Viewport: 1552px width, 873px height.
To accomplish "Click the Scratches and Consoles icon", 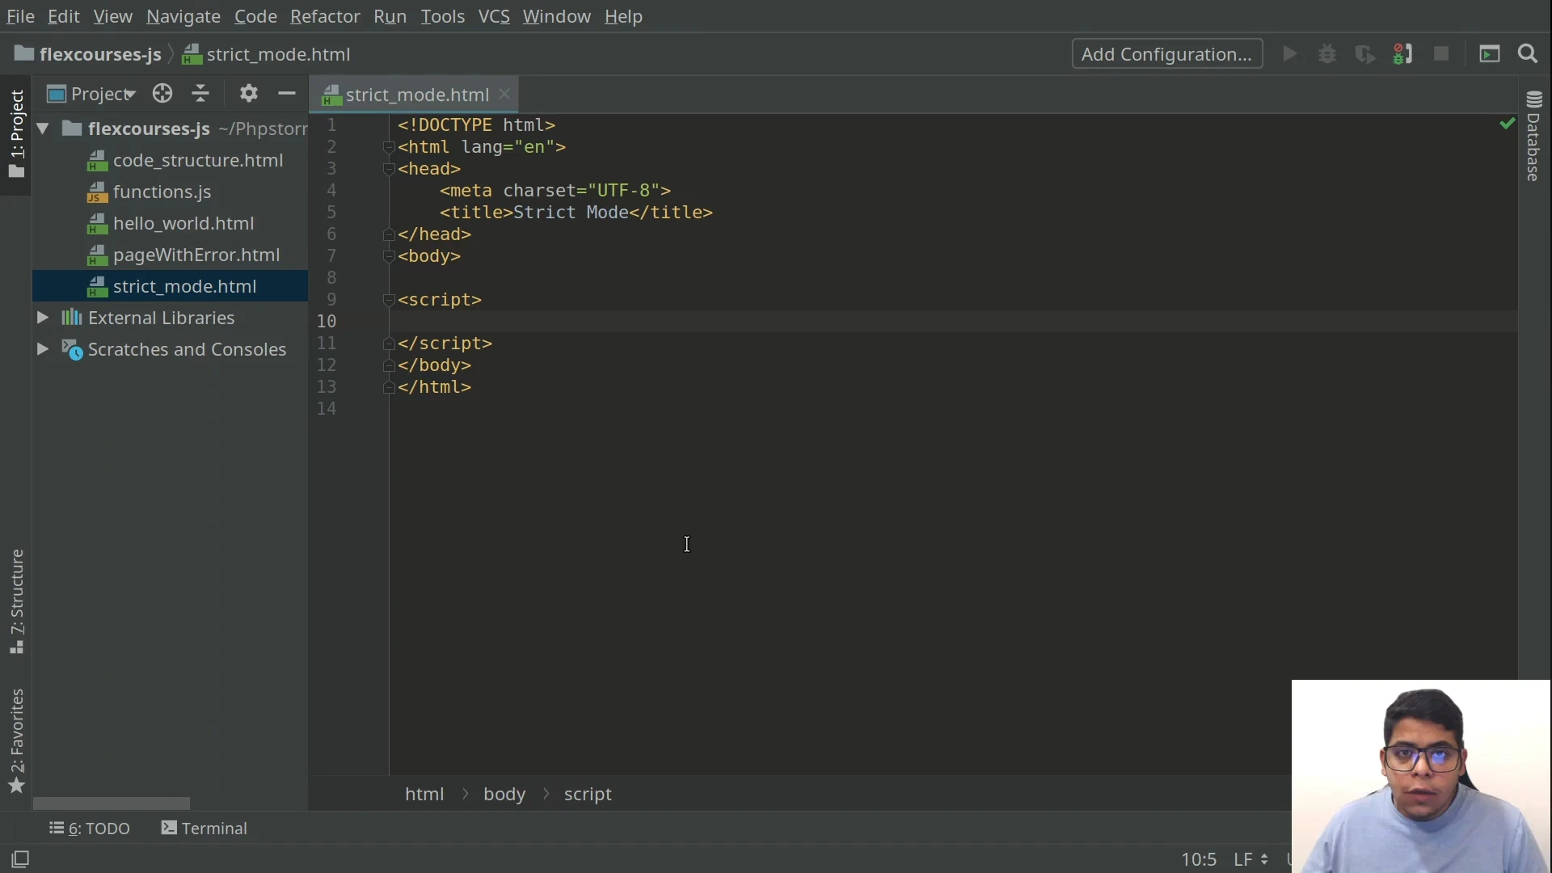I will (x=72, y=350).
